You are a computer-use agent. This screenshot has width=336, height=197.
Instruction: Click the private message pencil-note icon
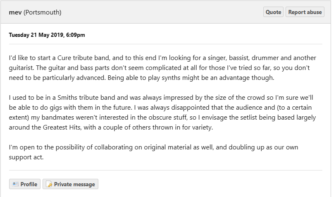tap(49, 184)
